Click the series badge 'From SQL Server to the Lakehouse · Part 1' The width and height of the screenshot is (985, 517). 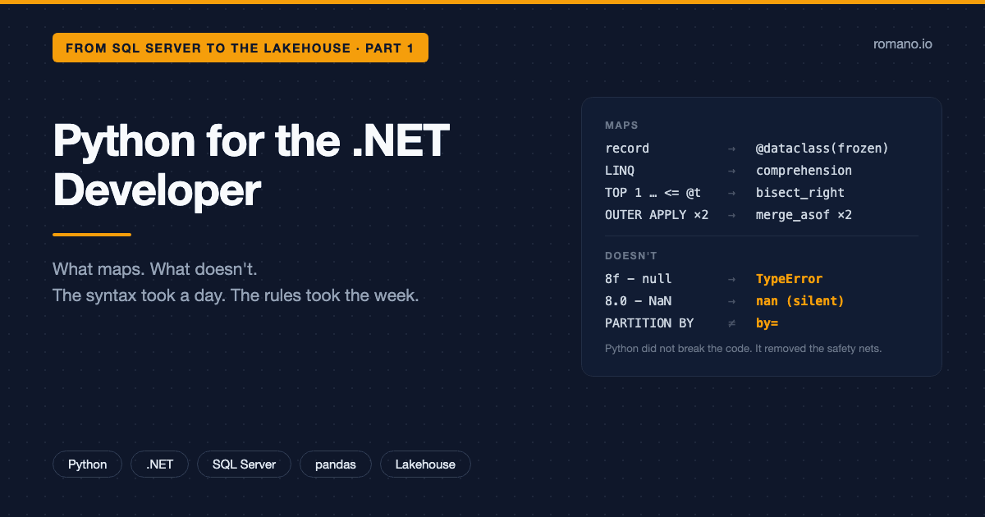241,48
